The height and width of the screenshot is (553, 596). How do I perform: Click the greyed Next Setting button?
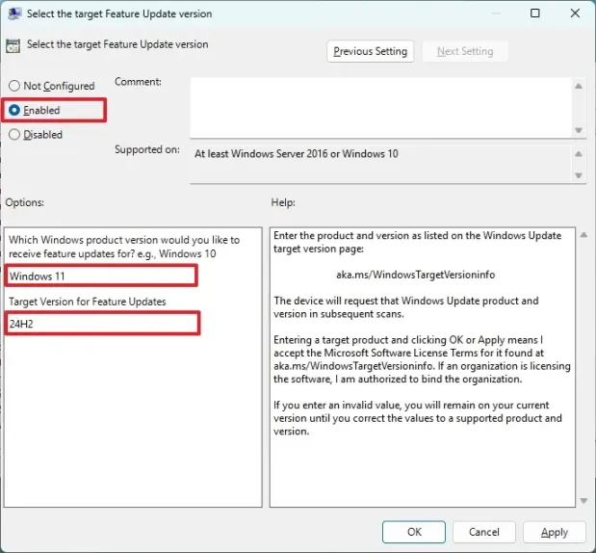pos(465,51)
